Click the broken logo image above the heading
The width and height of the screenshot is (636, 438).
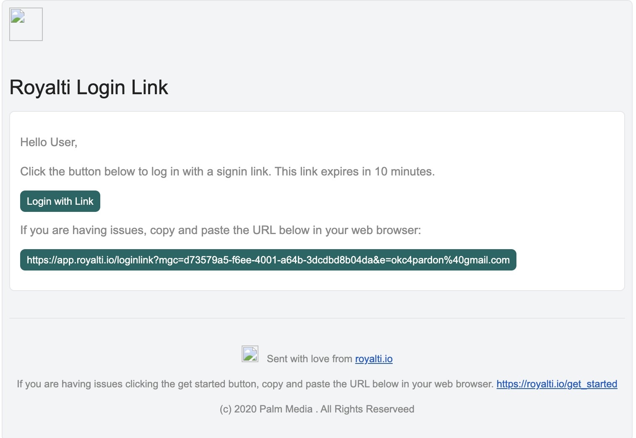[x=26, y=24]
